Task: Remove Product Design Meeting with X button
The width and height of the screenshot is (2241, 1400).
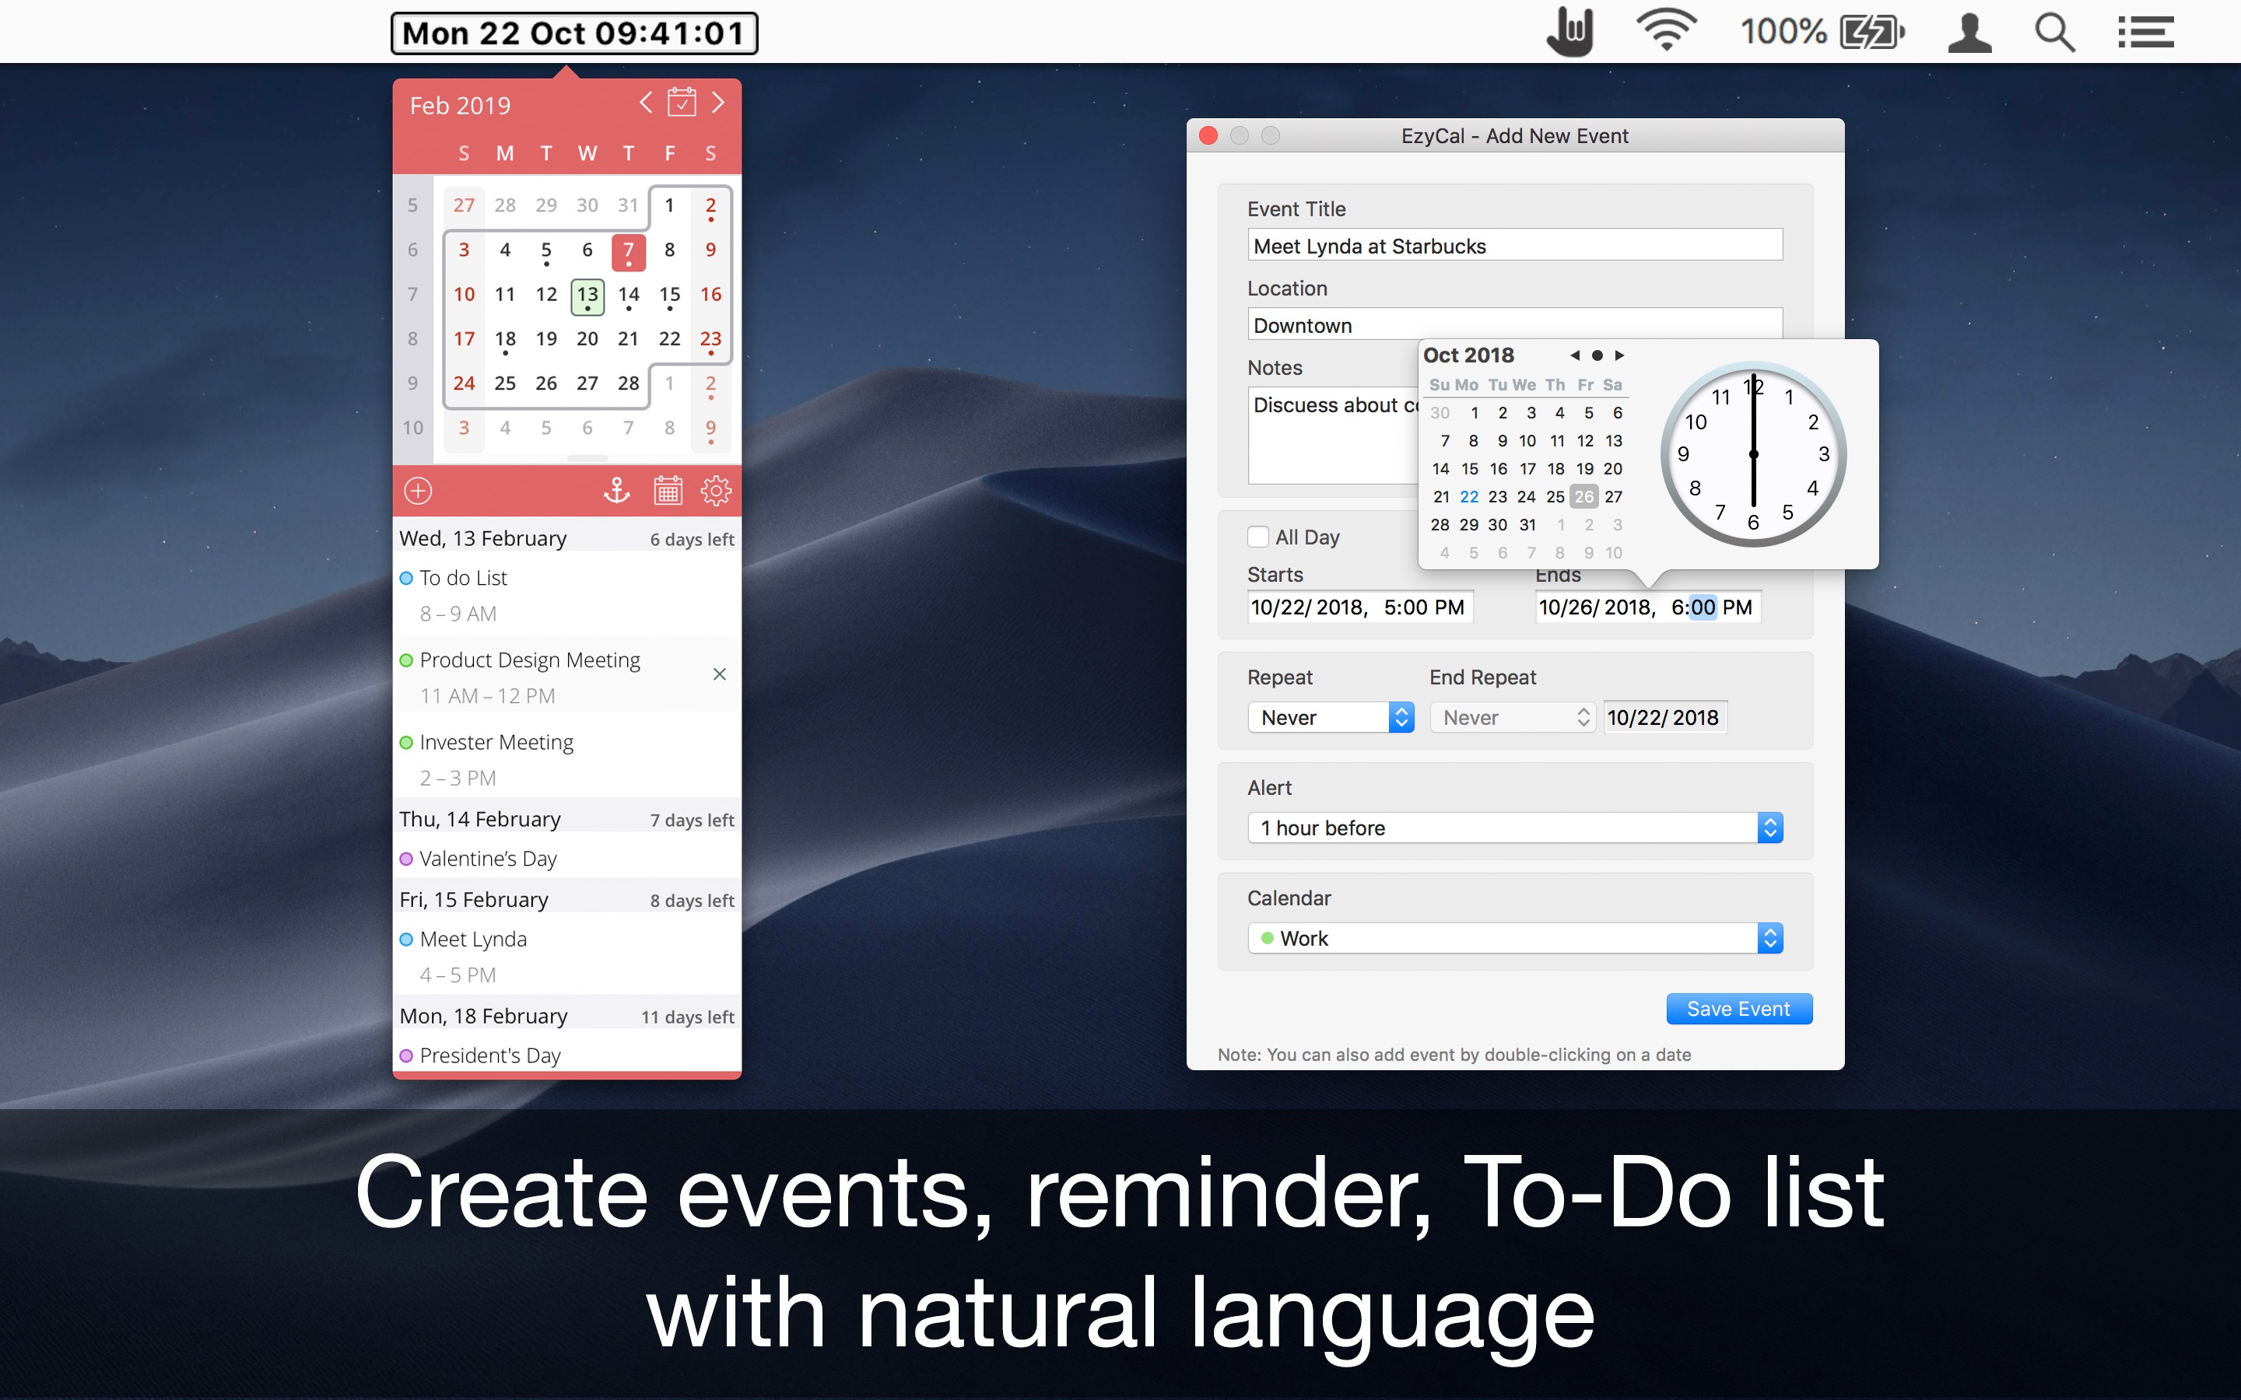Action: 720,674
